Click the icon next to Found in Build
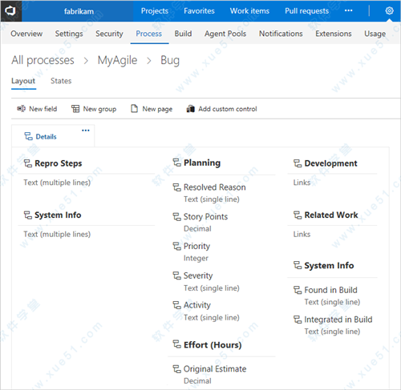 pos(298,290)
